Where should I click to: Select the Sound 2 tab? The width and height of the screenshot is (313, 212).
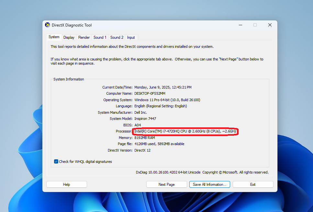pos(117,37)
